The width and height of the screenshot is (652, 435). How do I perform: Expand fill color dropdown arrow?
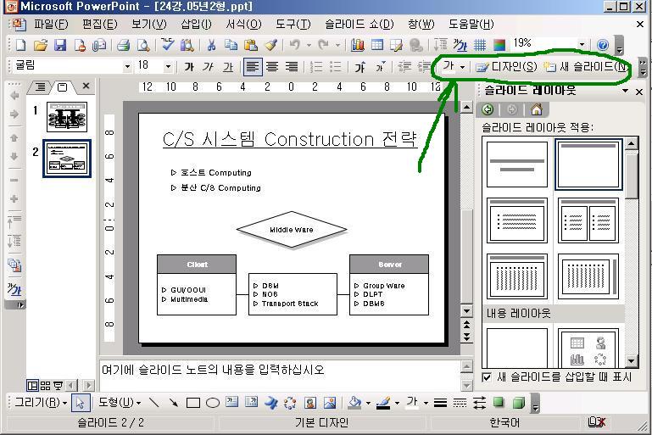click(x=368, y=403)
